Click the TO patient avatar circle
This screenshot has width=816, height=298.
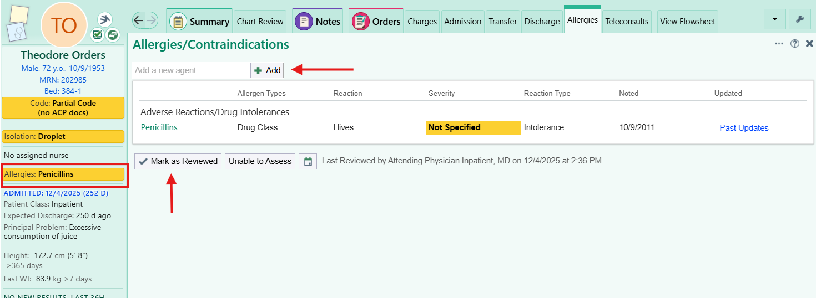[64, 25]
